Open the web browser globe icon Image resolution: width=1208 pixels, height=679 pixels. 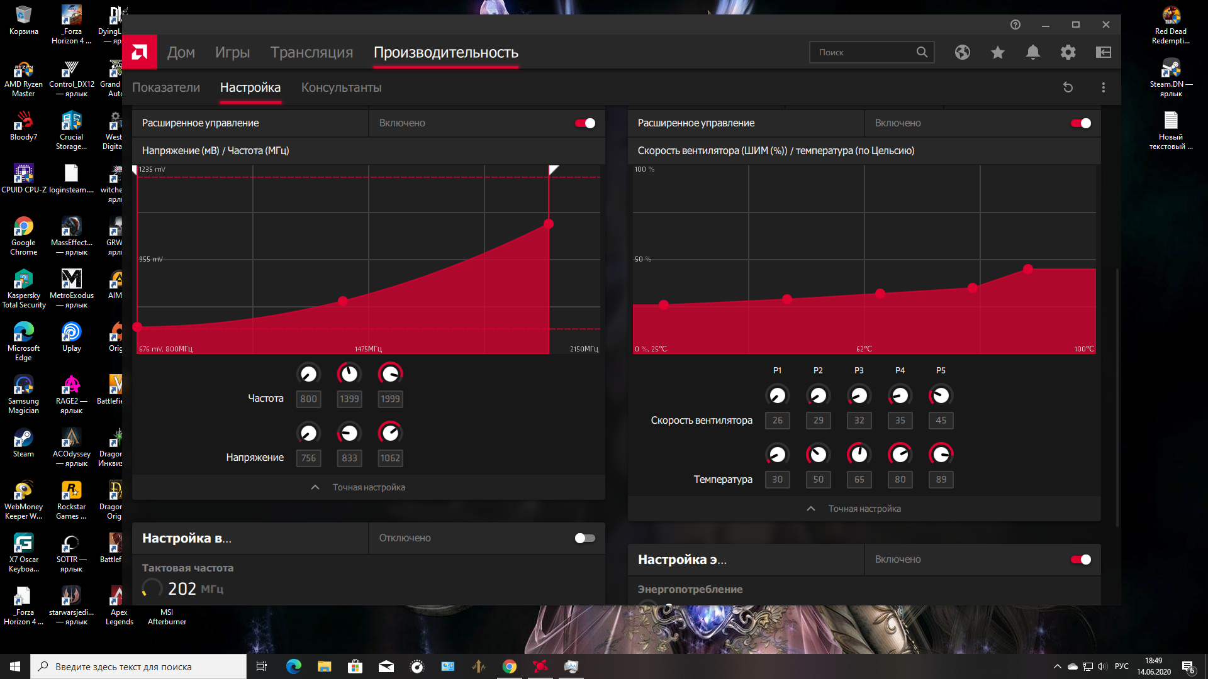[x=962, y=52]
